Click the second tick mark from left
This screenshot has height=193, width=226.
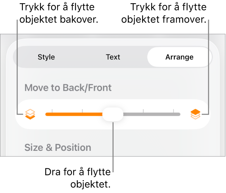(82, 111)
